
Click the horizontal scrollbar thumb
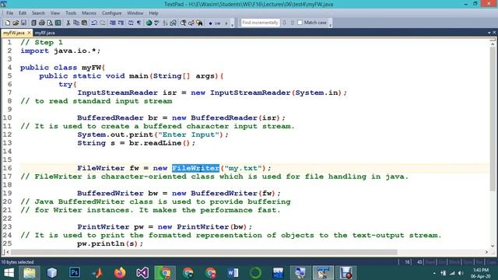click(204, 252)
